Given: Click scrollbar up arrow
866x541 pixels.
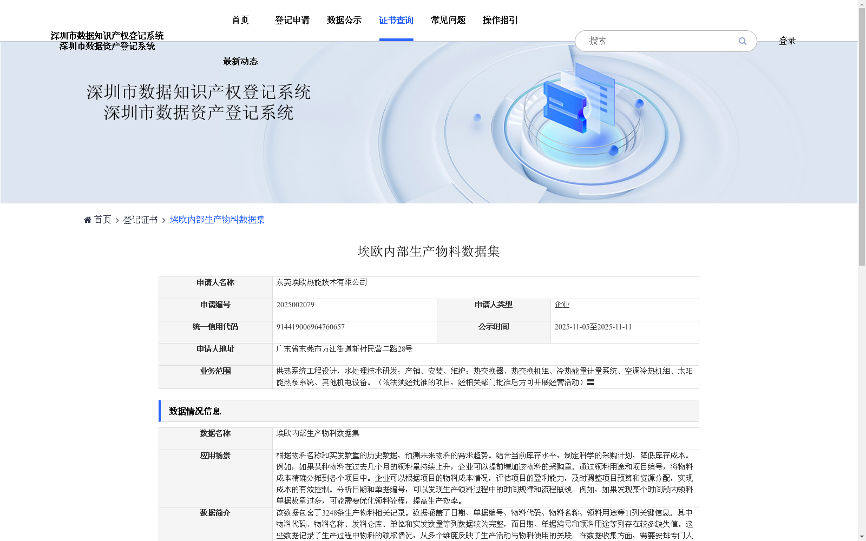Looking at the screenshot, I should point(862,4).
